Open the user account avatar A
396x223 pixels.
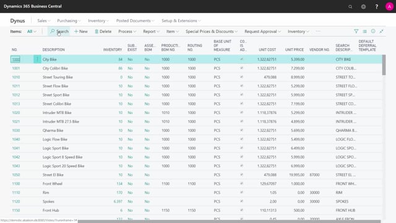tap(389, 7)
